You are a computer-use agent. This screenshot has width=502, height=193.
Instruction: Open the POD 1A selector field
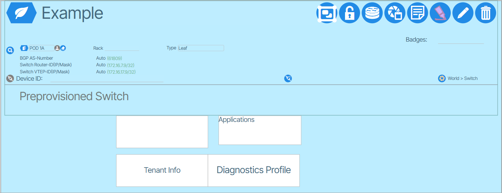(41, 48)
